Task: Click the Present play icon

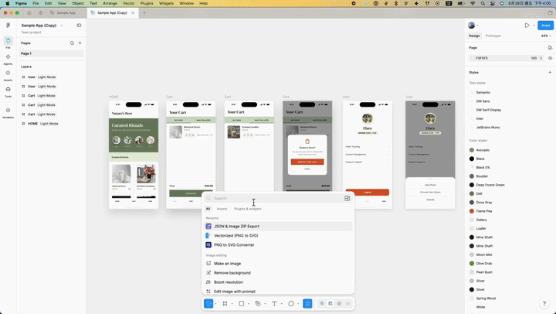Action: pyautogui.click(x=527, y=26)
